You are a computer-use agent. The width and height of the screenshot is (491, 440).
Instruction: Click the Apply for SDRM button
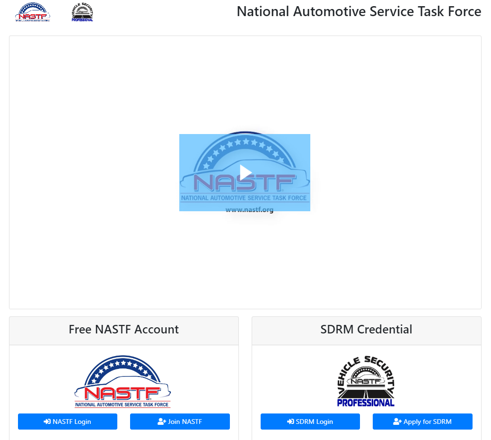point(422,422)
